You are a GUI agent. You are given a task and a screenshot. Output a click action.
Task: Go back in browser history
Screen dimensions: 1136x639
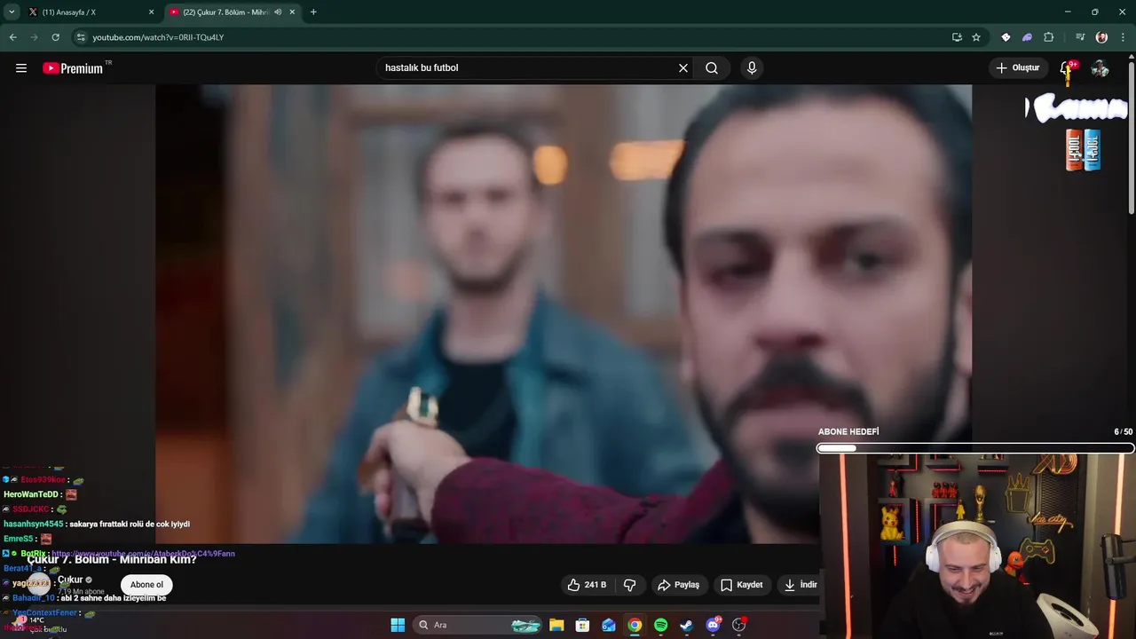click(12, 37)
